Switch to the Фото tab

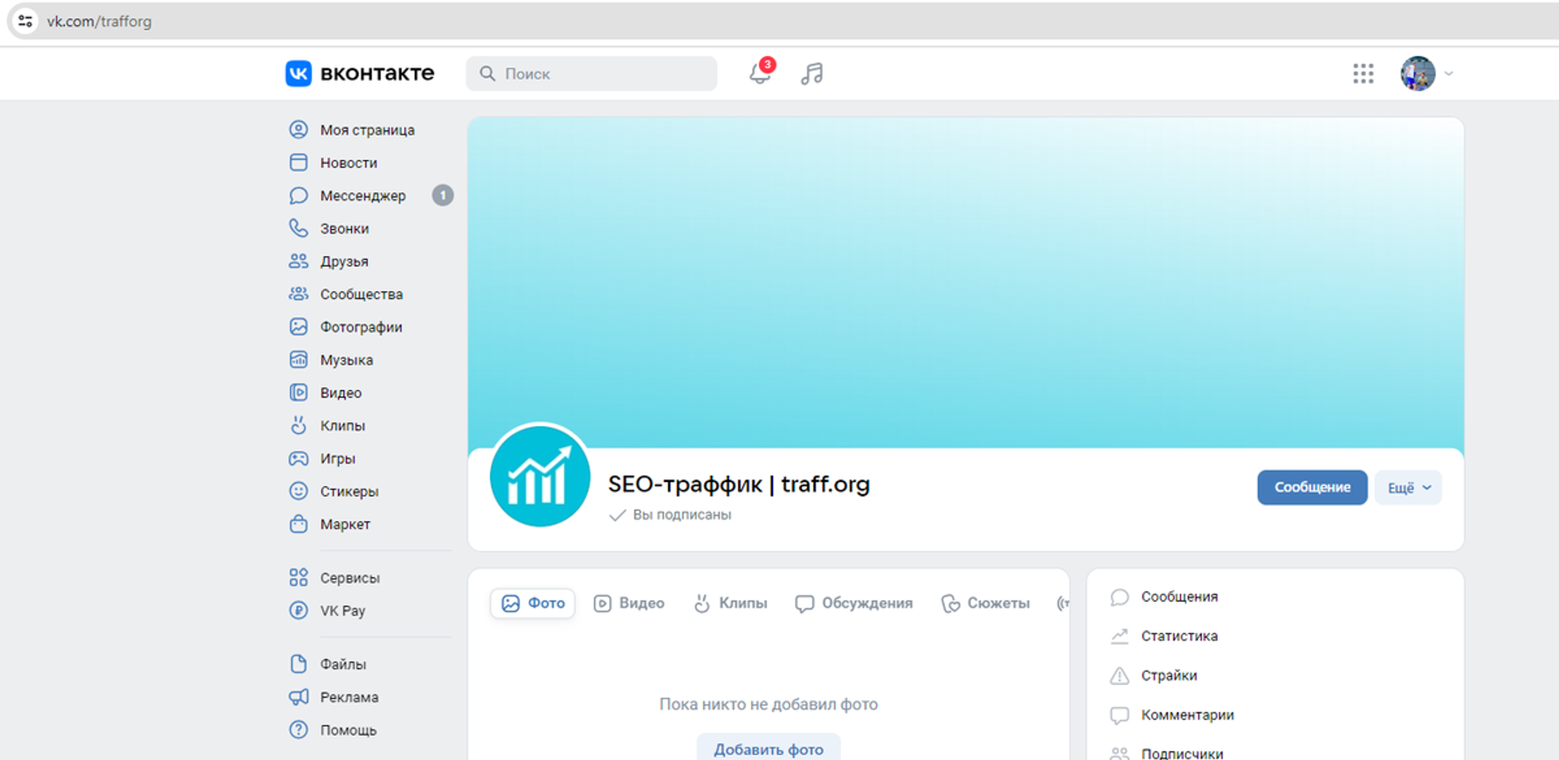coord(533,603)
